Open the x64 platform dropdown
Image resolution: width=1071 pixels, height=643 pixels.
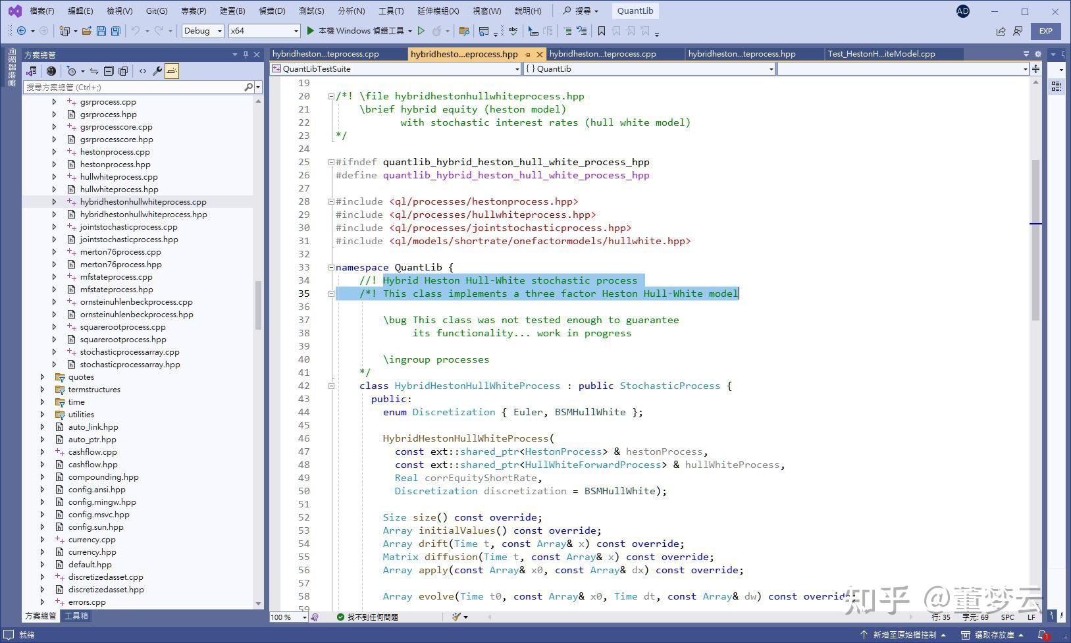[x=264, y=31]
